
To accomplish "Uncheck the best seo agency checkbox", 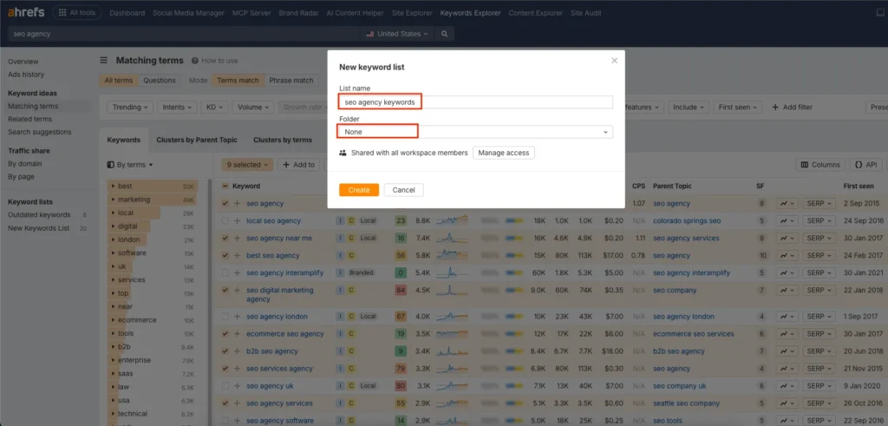I will 225,255.
